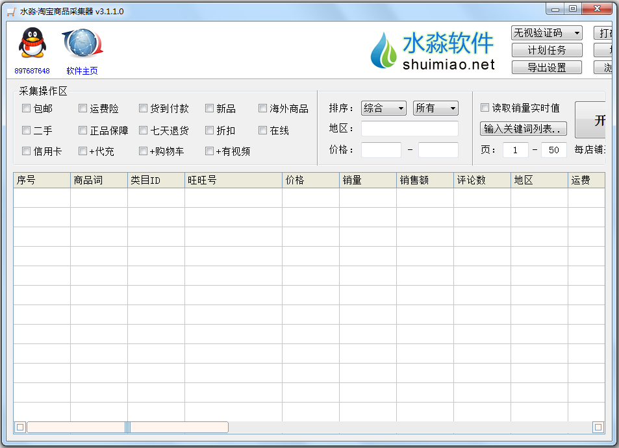Expand the 所有 filter dropdown
Viewport: 619px width, 448px height.
435,108
